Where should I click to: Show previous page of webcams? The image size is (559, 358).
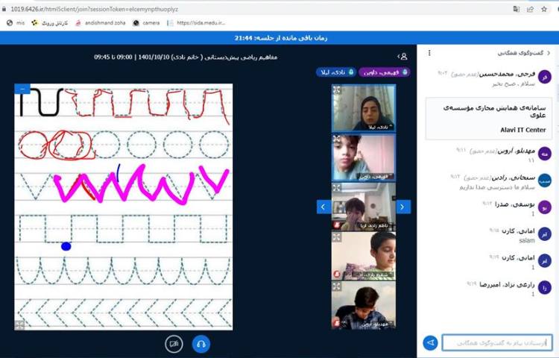[x=323, y=207]
